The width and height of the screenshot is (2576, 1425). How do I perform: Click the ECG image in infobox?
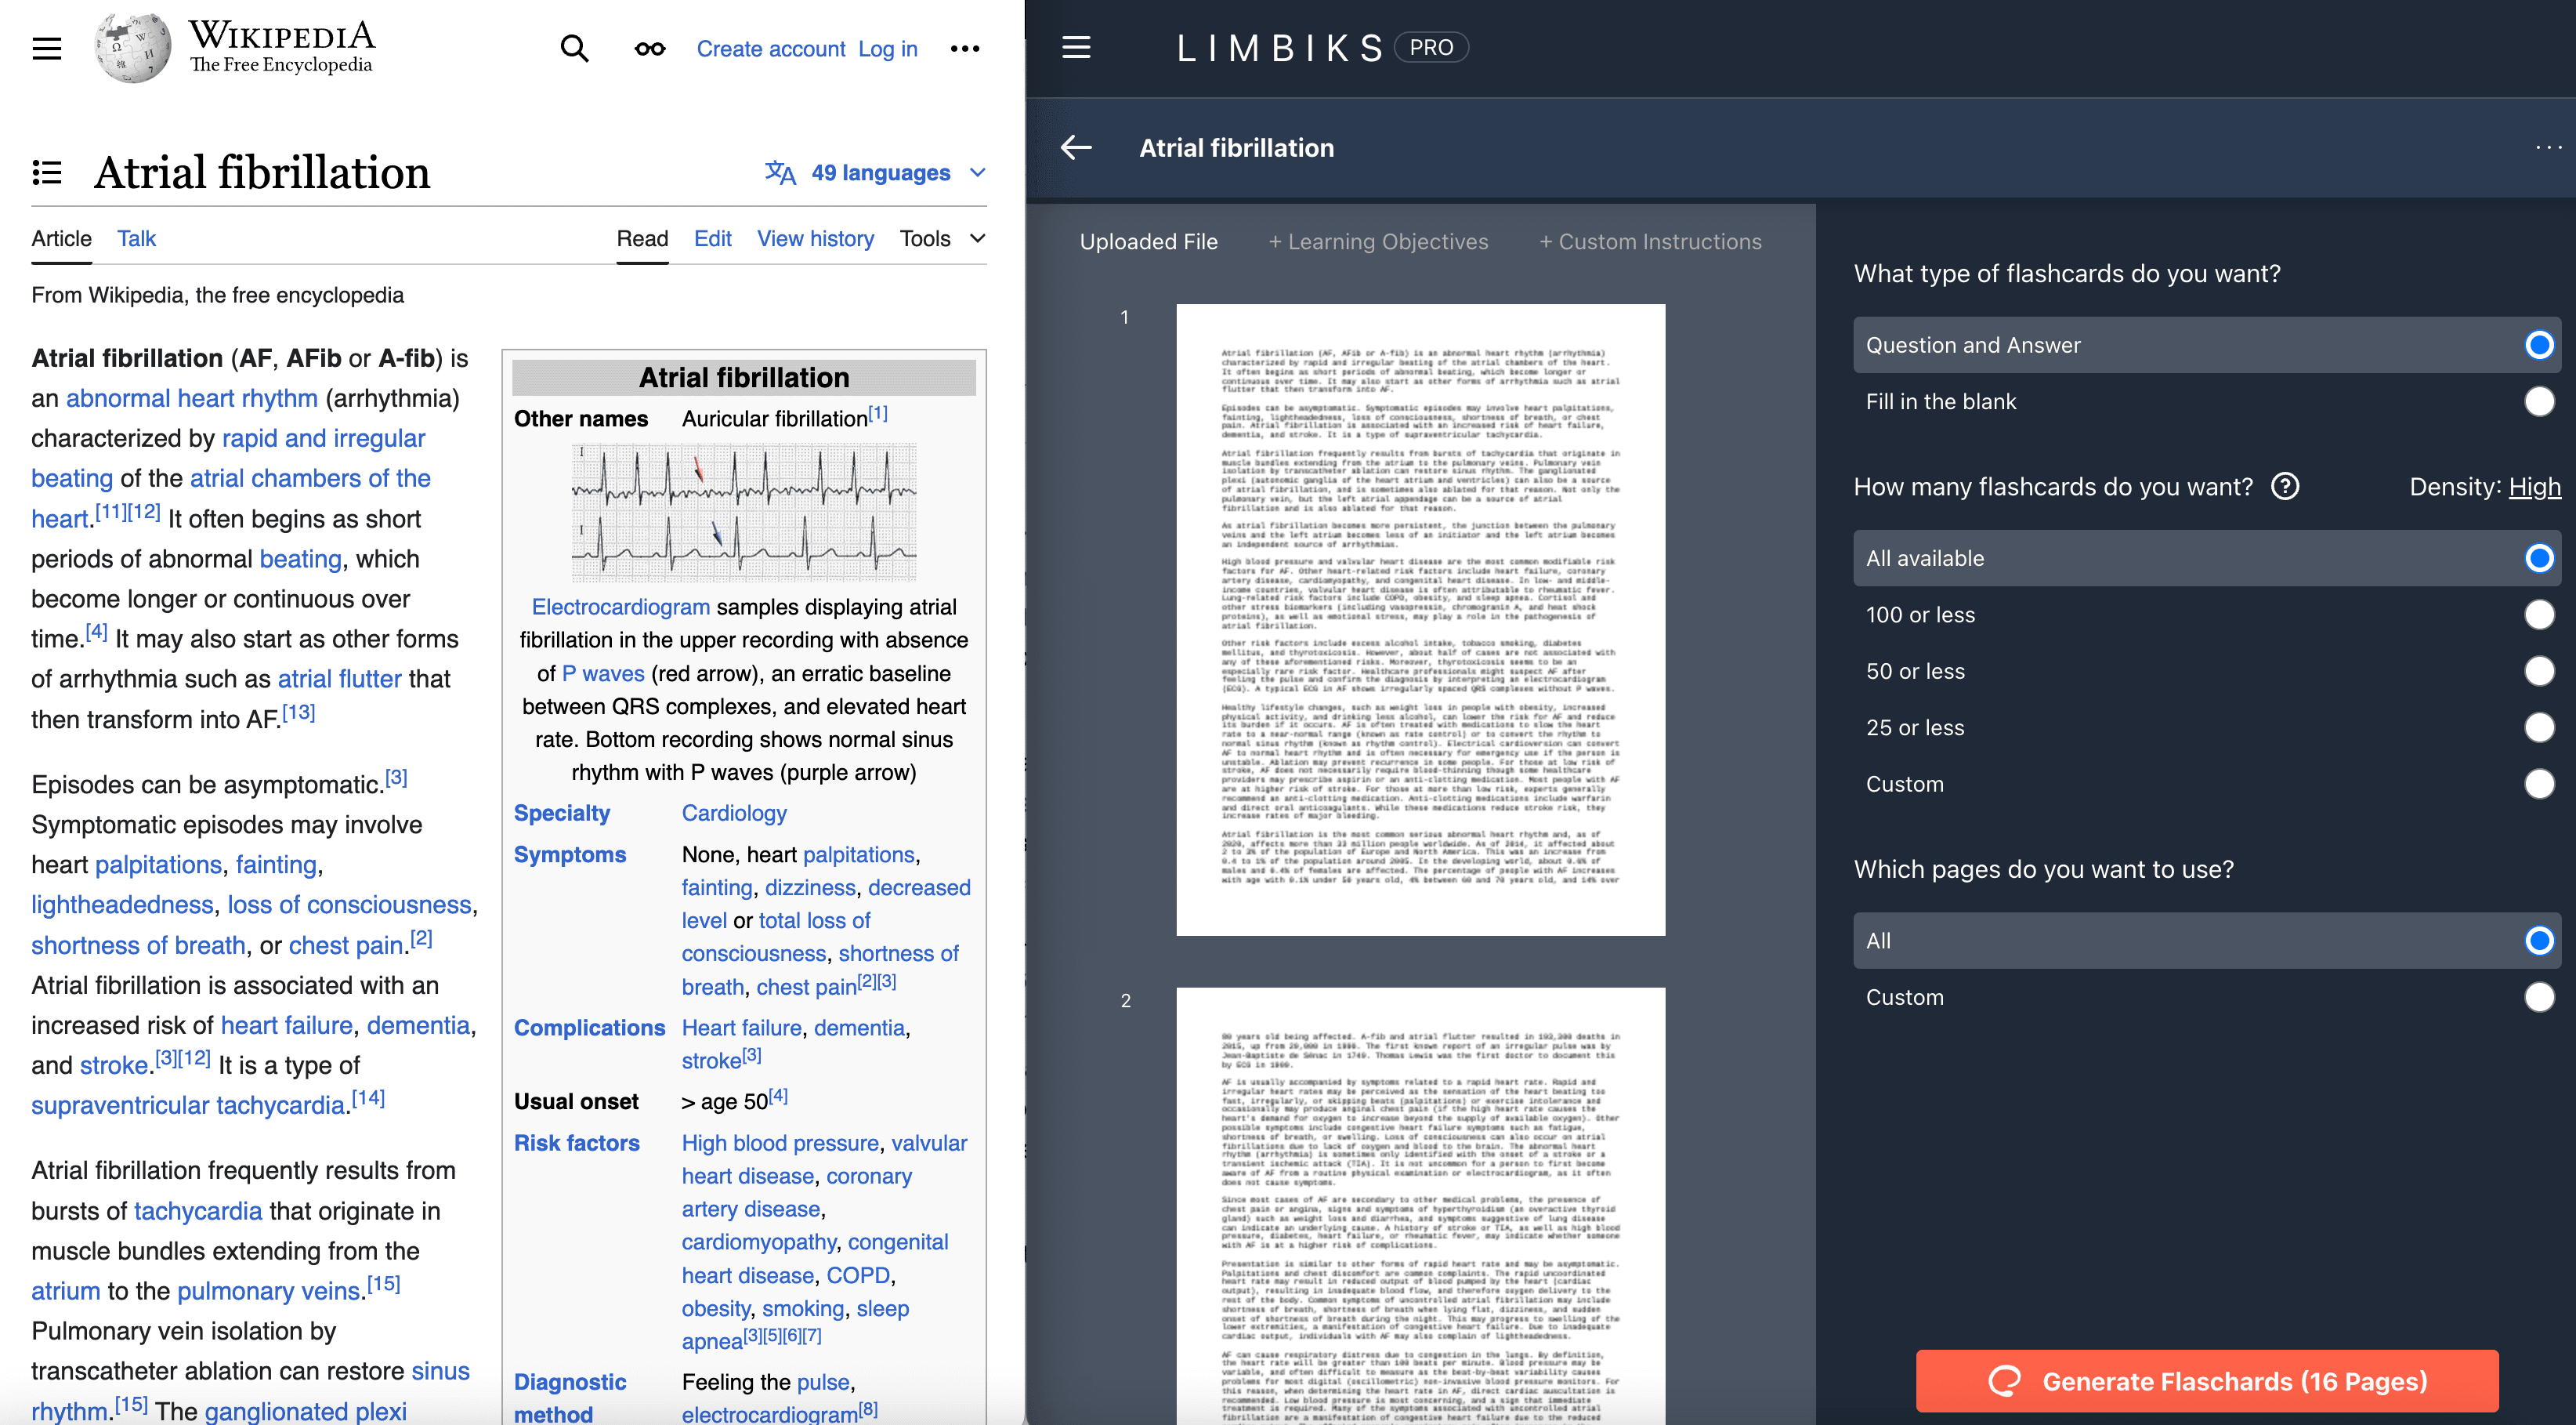[x=743, y=513]
